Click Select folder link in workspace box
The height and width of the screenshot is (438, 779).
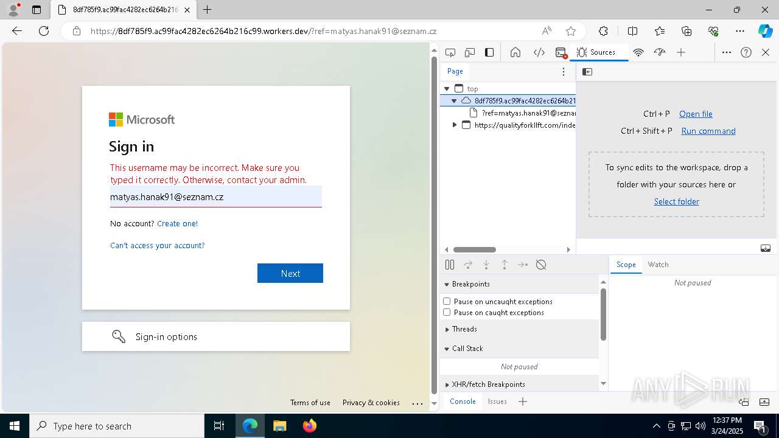[x=676, y=201]
